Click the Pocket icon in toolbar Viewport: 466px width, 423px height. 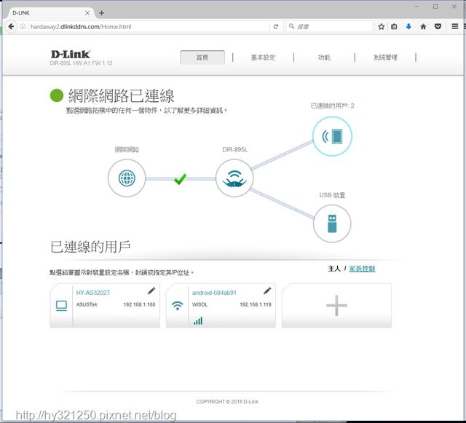point(438,26)
